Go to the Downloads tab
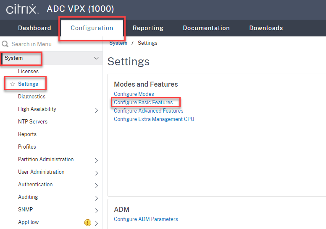The height and width of the screenshot is (229, 326). pyautogui.click(x=266, y=28)
